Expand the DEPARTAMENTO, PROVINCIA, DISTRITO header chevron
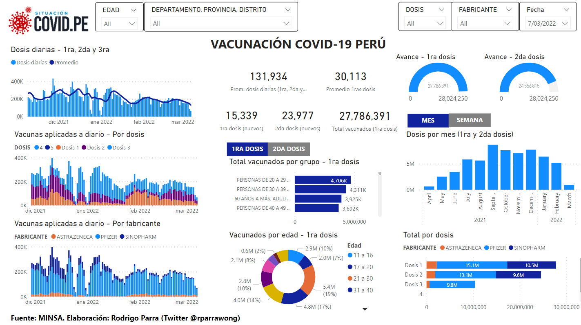The height and width of the screenshot is (325, 581). 288,10
